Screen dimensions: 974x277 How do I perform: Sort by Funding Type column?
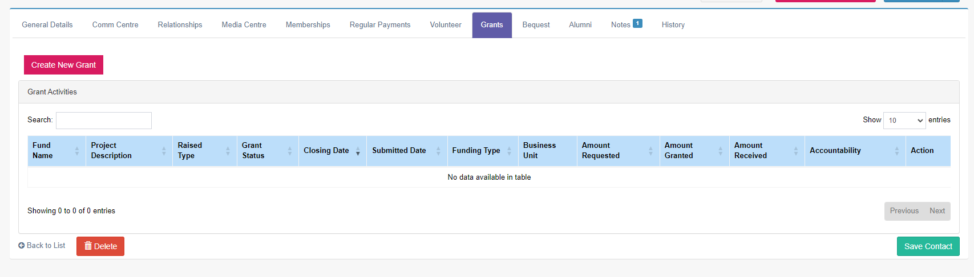(x=483, y=151)
